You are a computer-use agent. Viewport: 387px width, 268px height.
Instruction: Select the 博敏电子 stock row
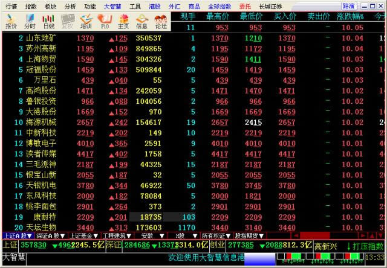(x=193, y=144)
